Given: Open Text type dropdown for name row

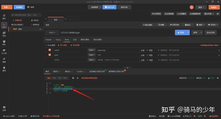Looking at the screenshot, I should click(x=91, y=50).
